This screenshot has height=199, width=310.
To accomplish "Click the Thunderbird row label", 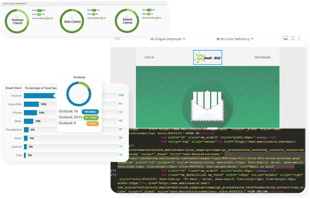I will [13, 130].
